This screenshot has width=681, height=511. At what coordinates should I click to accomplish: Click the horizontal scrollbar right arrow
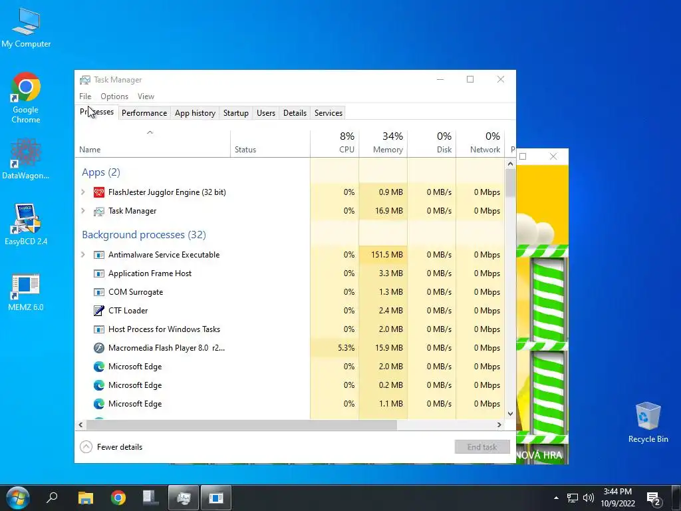(x=499, y=425)
